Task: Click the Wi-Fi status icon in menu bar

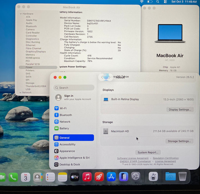Action: click(141, 2)
